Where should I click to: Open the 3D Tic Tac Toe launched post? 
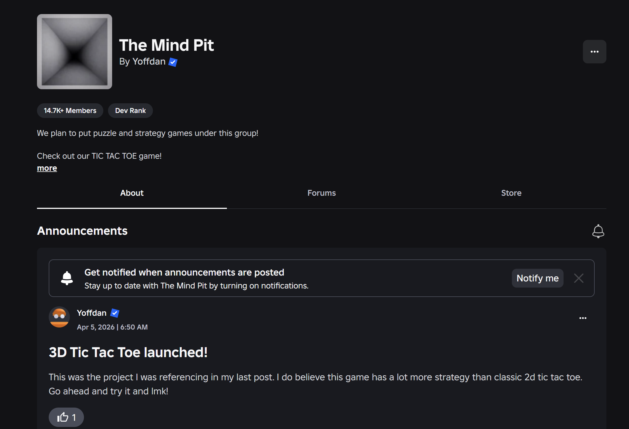[x=128, y=352]
